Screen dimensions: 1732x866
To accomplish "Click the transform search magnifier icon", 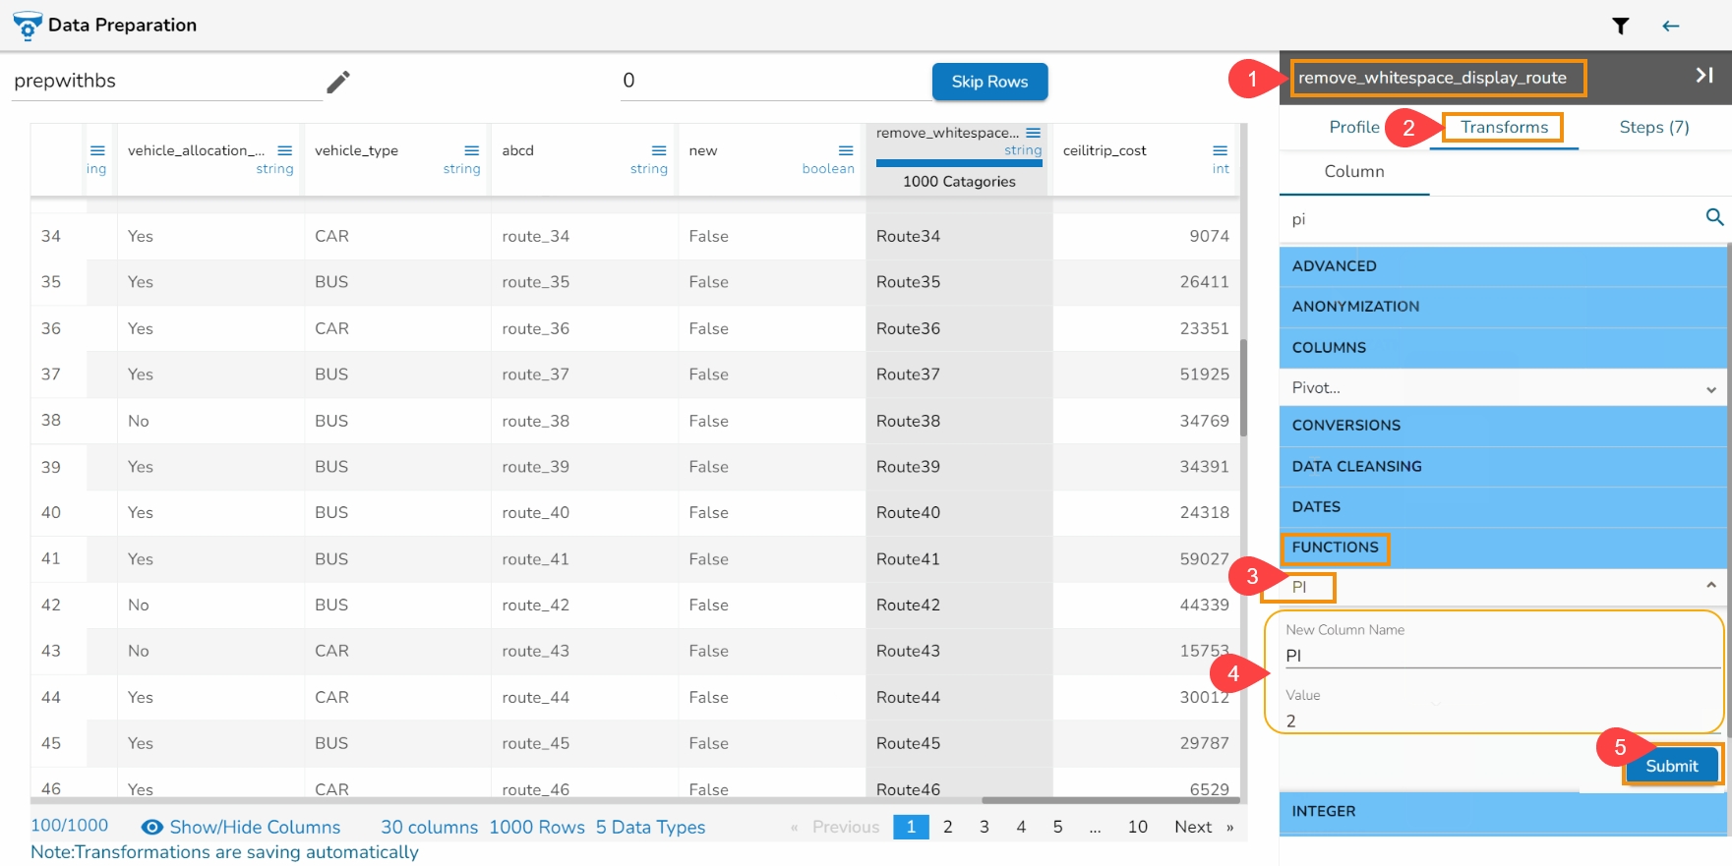I will [x=1714, y=217].
